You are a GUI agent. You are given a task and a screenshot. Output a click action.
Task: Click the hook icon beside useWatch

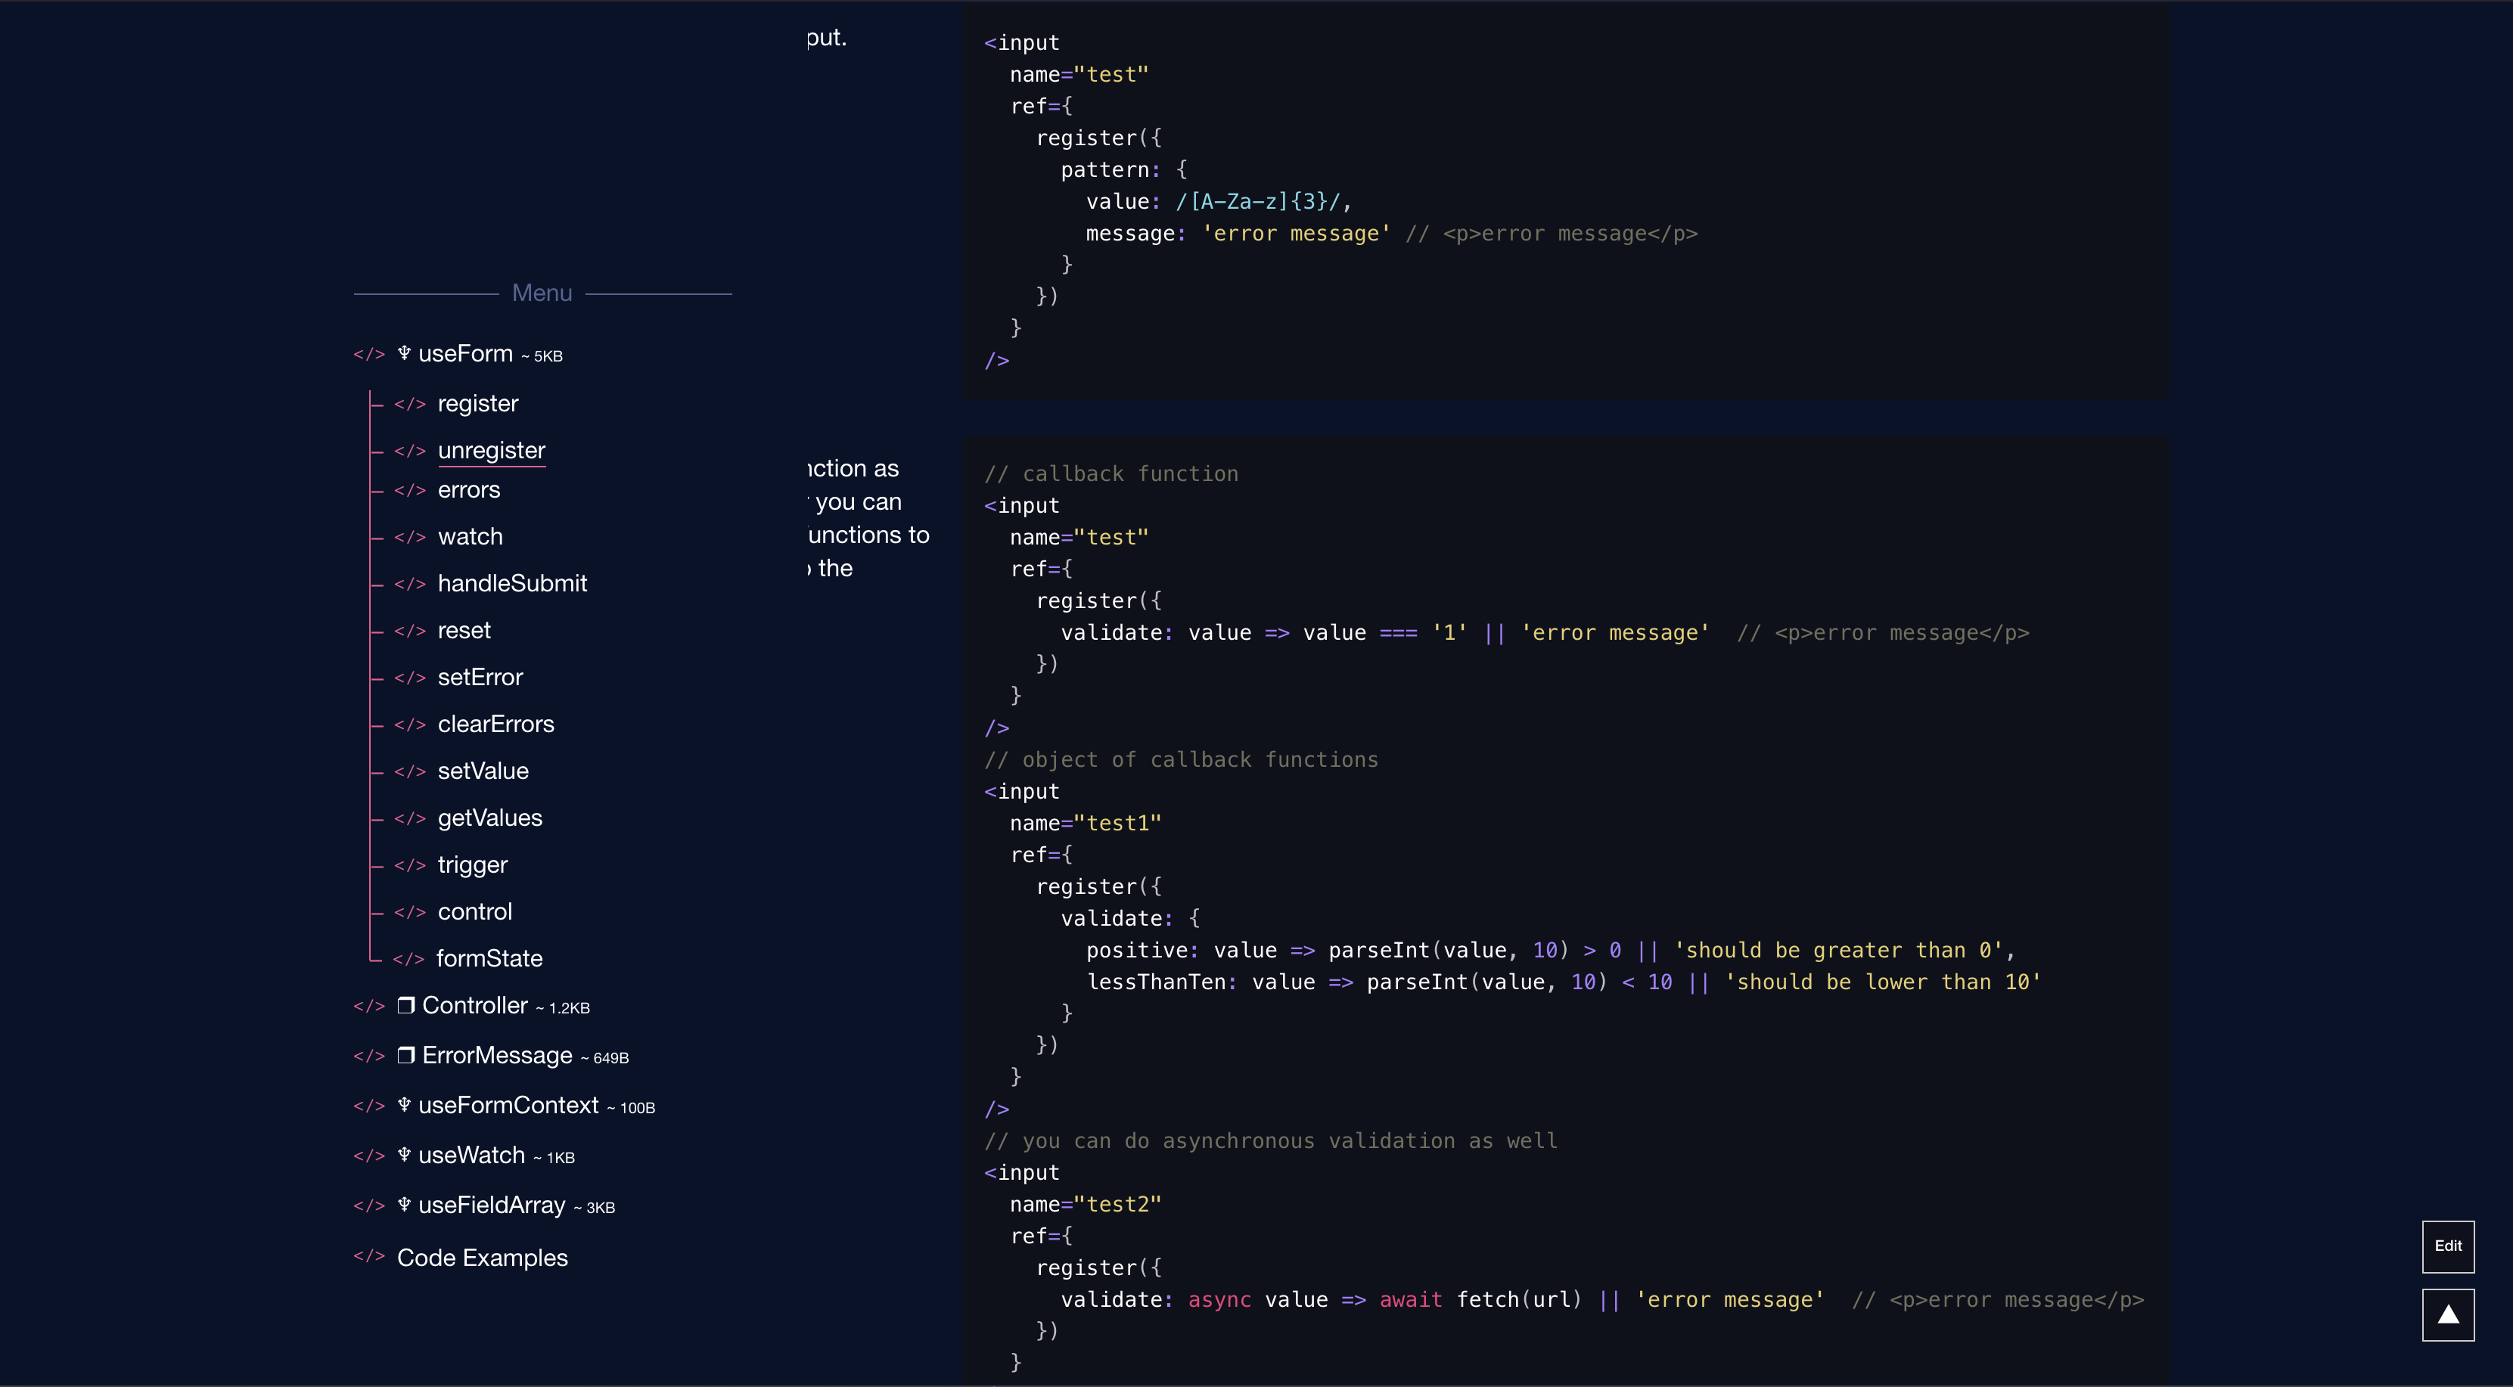pos(403,1155)
